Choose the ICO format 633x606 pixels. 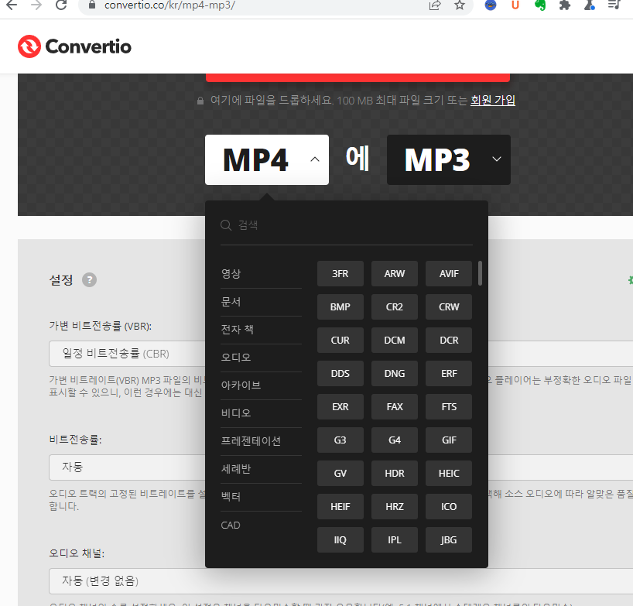click(x=449, y=507)
